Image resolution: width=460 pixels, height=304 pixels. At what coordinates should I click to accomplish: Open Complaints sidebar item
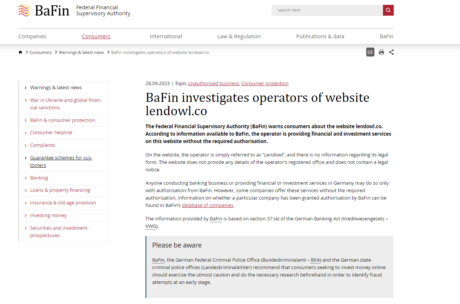43,145
